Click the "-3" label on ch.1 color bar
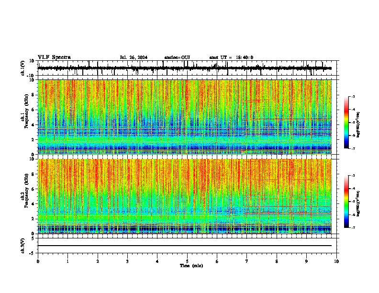The width and height of the screenshot is (379, 293). click(x=353, y=96)
